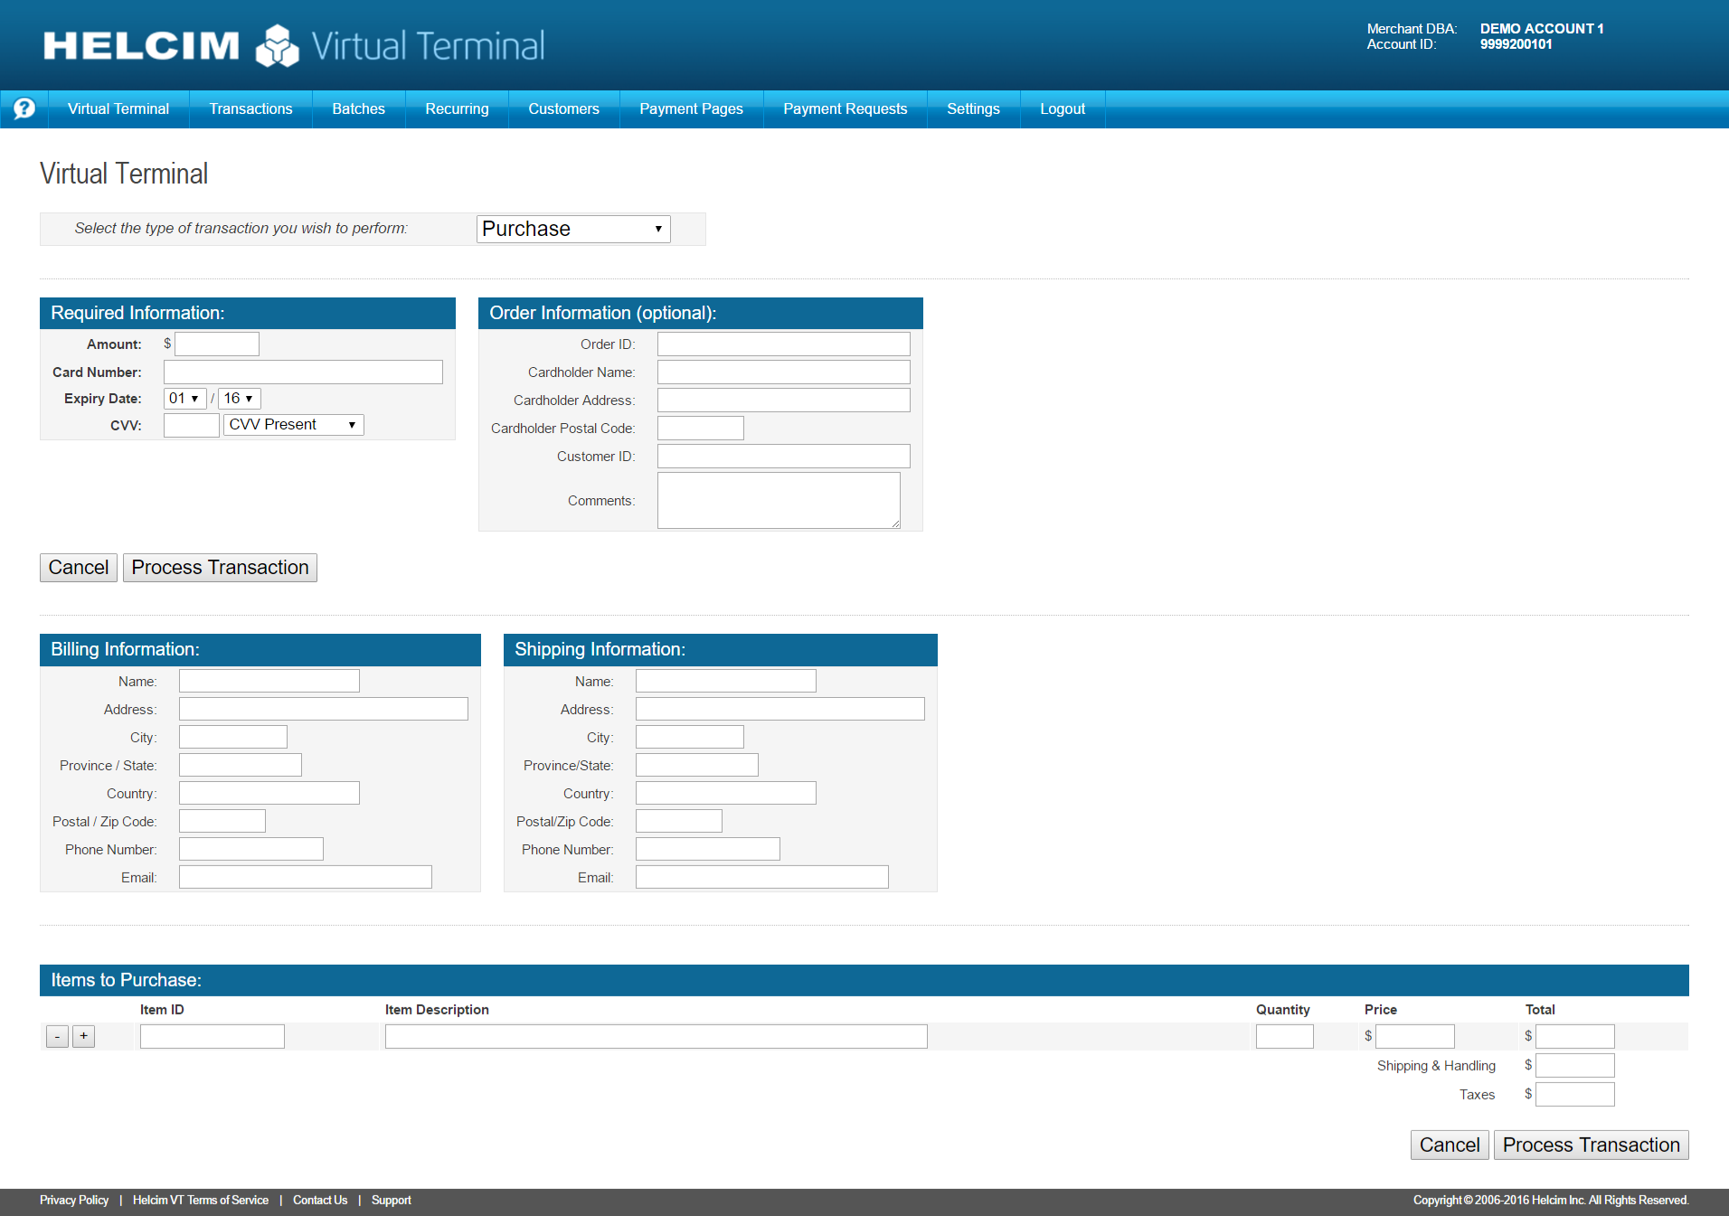Viewport: 1729px width, 1216px height.
Task: Click the bottom Cancel button
Action: pyautogui.click(x=1449, y=1145)
